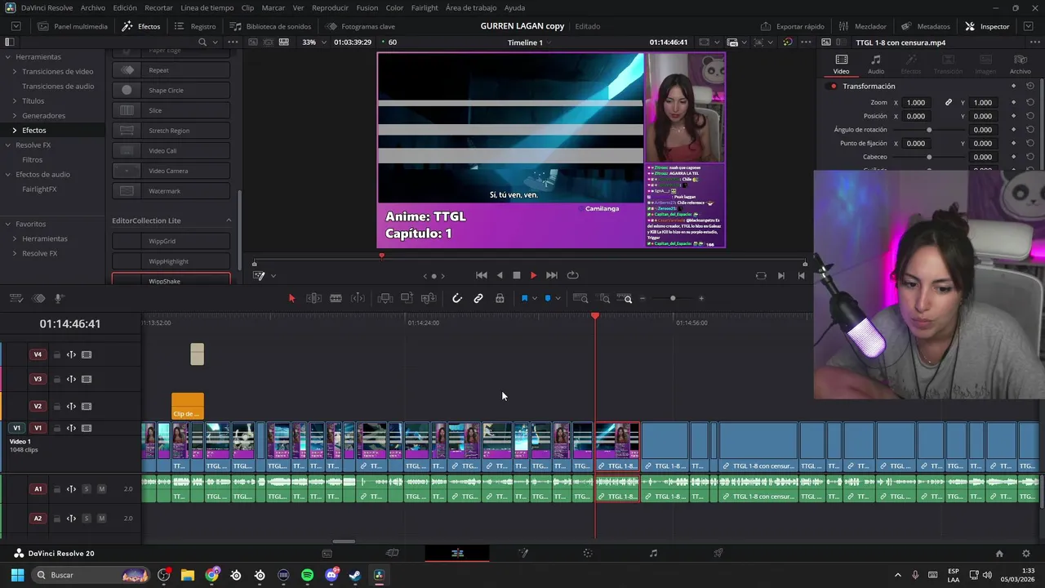The width and height of the screenshot is (1045, 588).
Task: Toggle Transformación enable red dot
Action: point(834,86)
